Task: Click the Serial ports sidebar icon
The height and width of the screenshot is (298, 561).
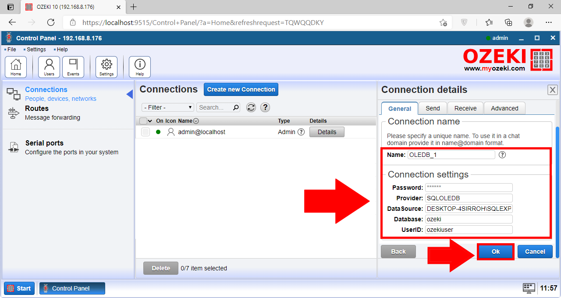Action: pos(14,147)
